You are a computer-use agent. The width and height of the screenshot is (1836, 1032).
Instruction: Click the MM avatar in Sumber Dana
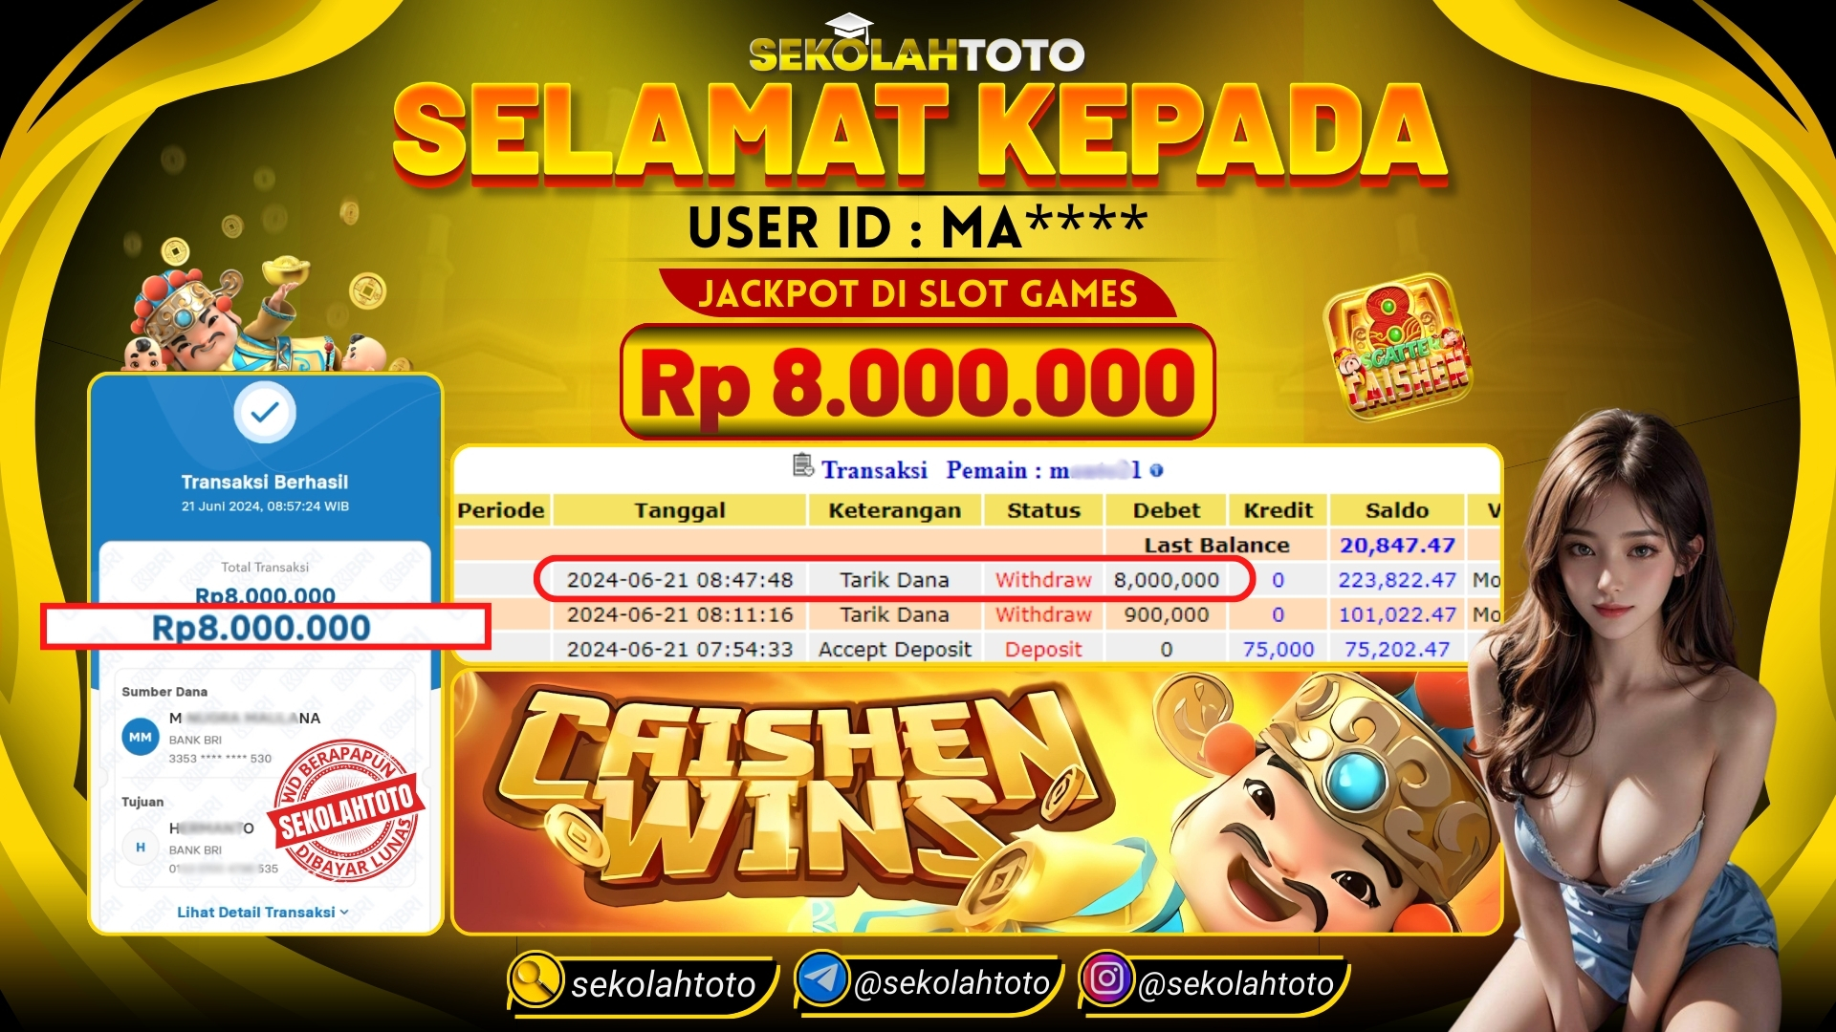click(x=141, y=737)
